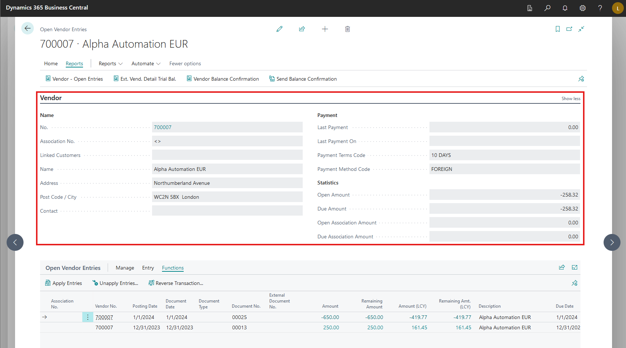Screen dimensions: 626x348
Task: Click the search magnifier icon
Action: 547,8
